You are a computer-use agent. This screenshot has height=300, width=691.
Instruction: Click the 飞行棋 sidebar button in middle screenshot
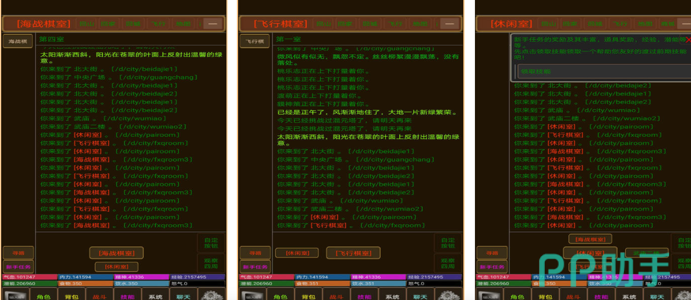coord(254,41)
